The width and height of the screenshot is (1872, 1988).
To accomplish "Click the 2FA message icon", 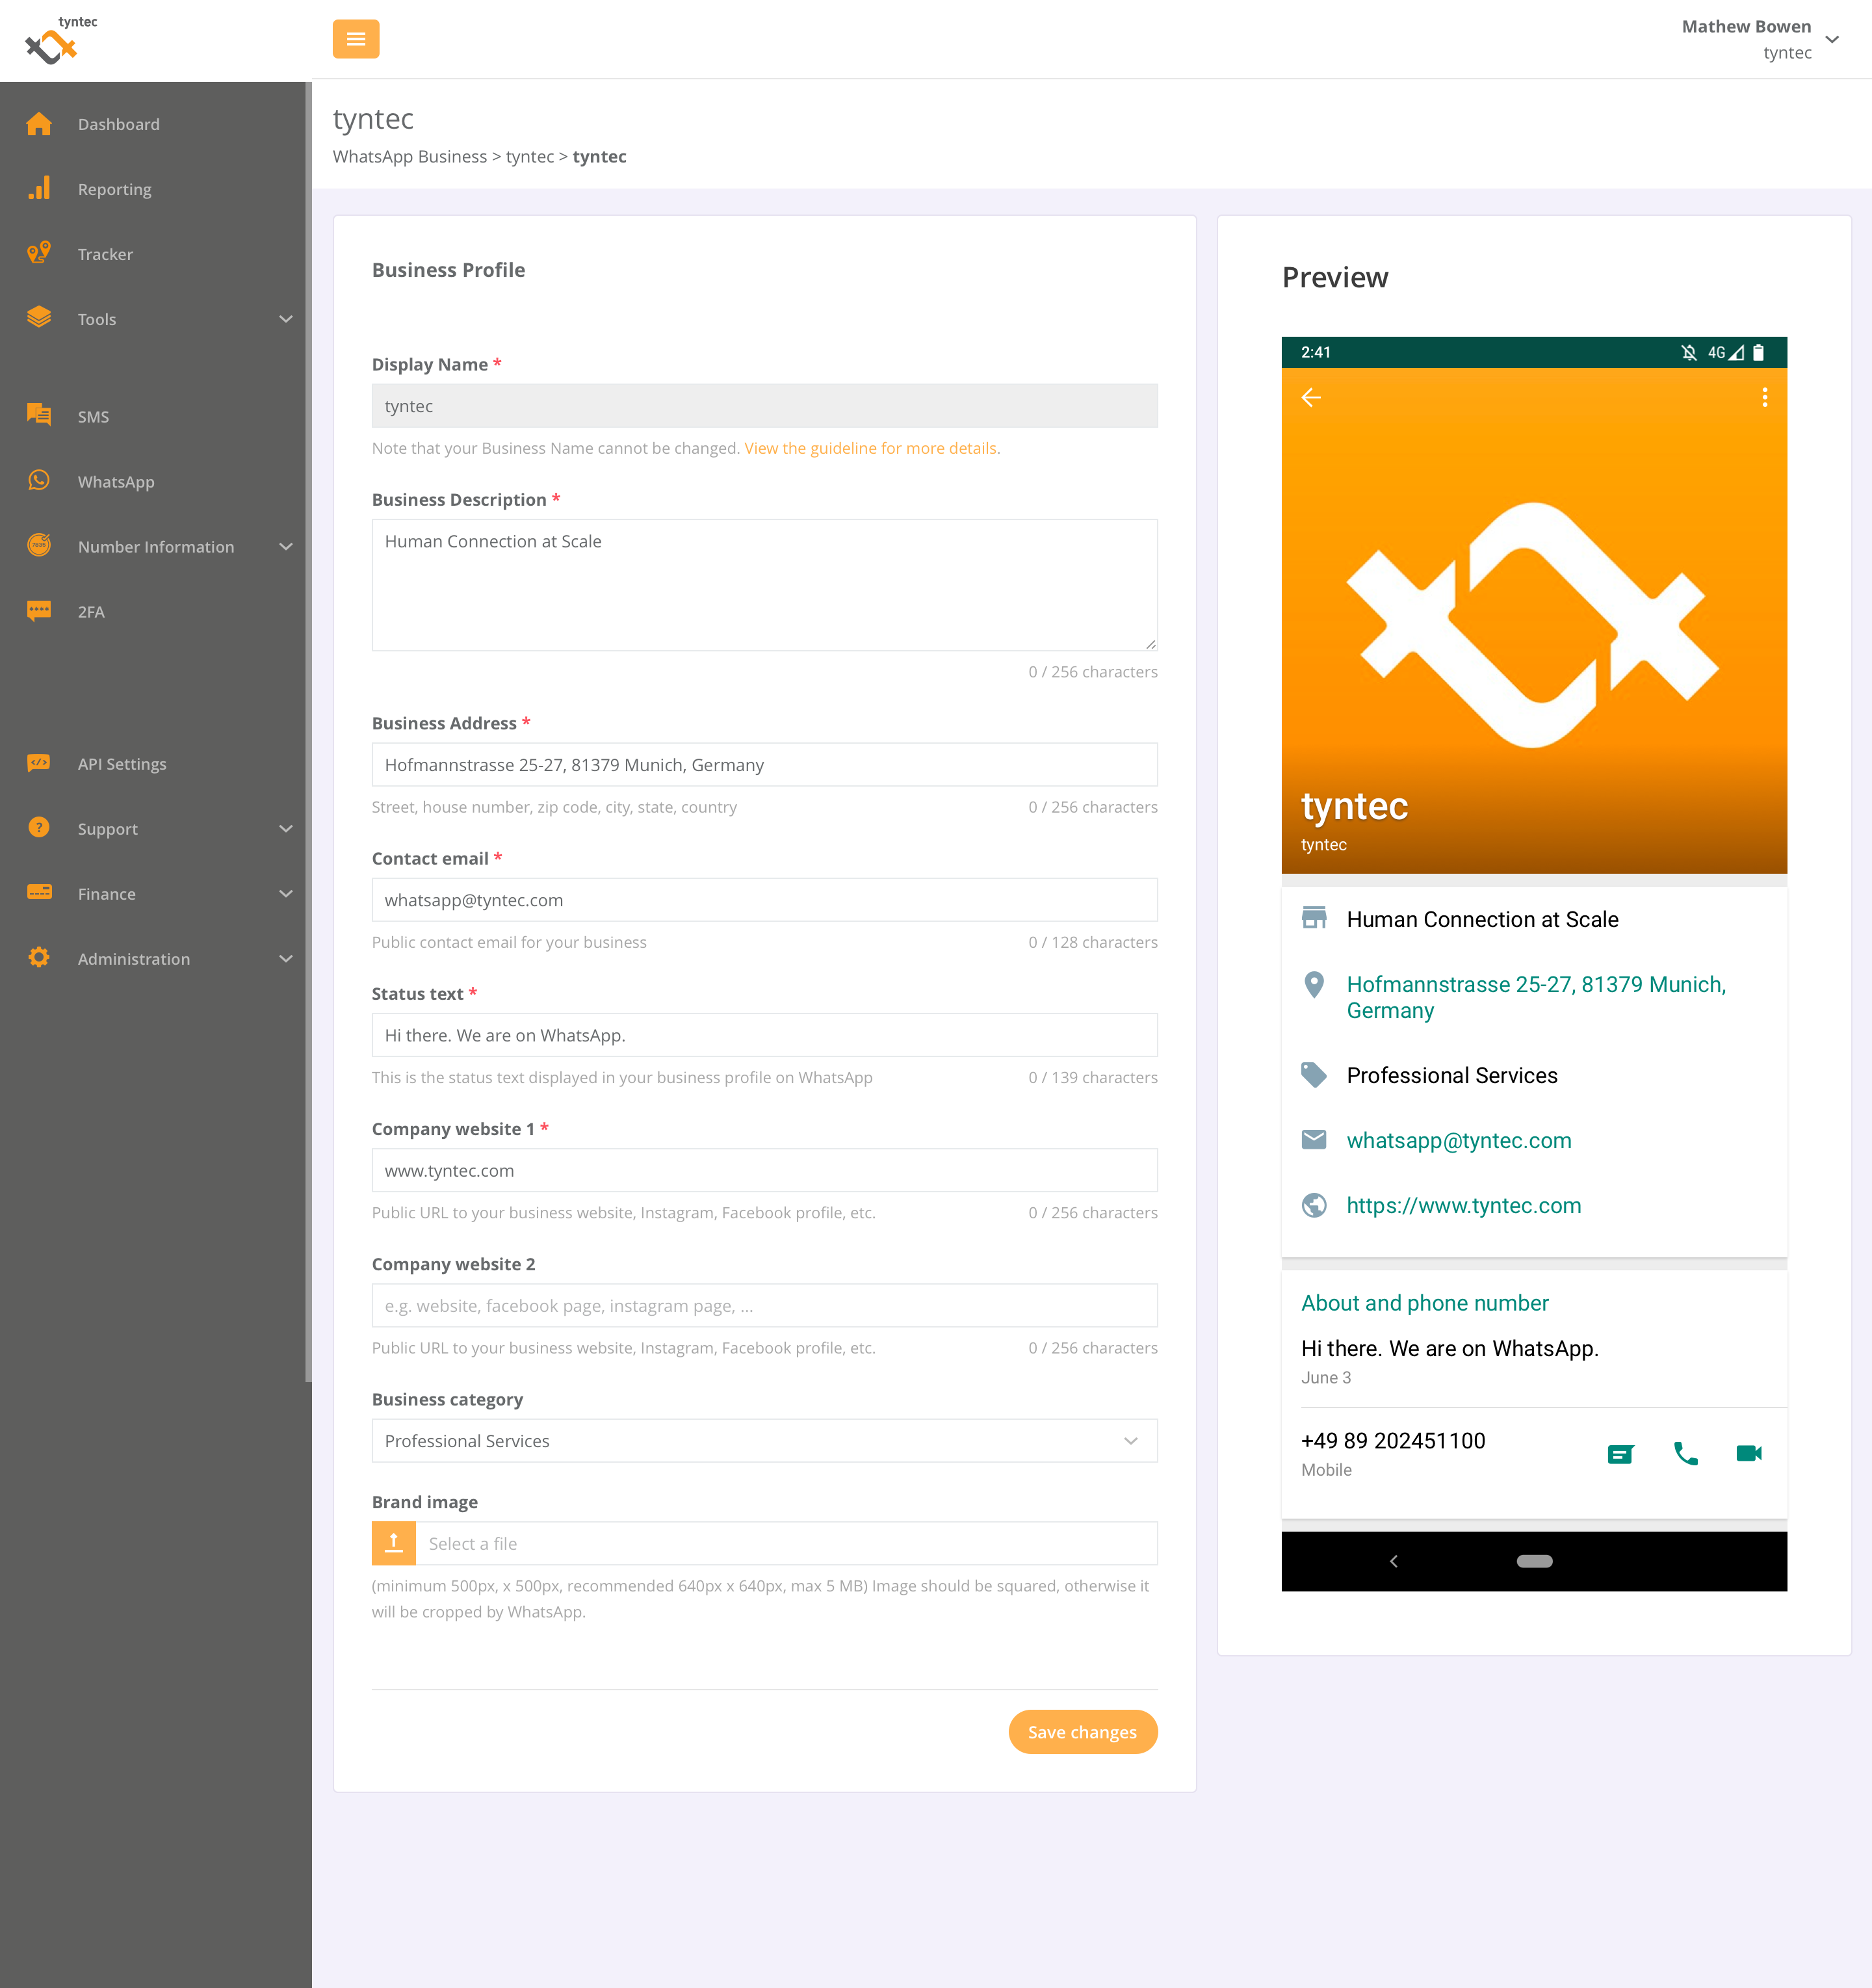I will tap(39, 610).
